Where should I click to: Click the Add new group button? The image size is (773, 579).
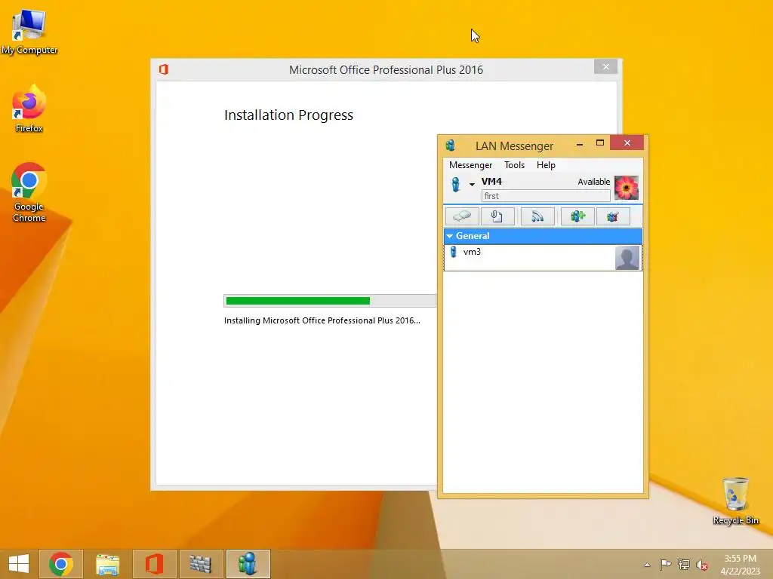tap(577, 216)
